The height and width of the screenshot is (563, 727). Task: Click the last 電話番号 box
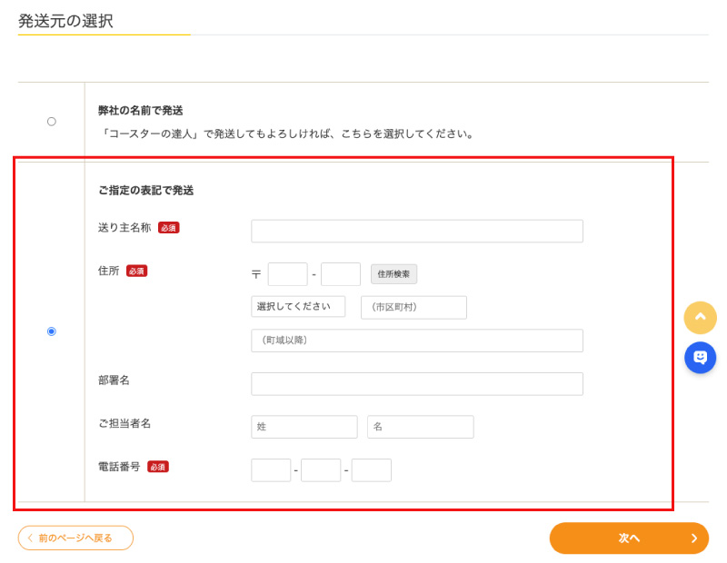[372, 470]
